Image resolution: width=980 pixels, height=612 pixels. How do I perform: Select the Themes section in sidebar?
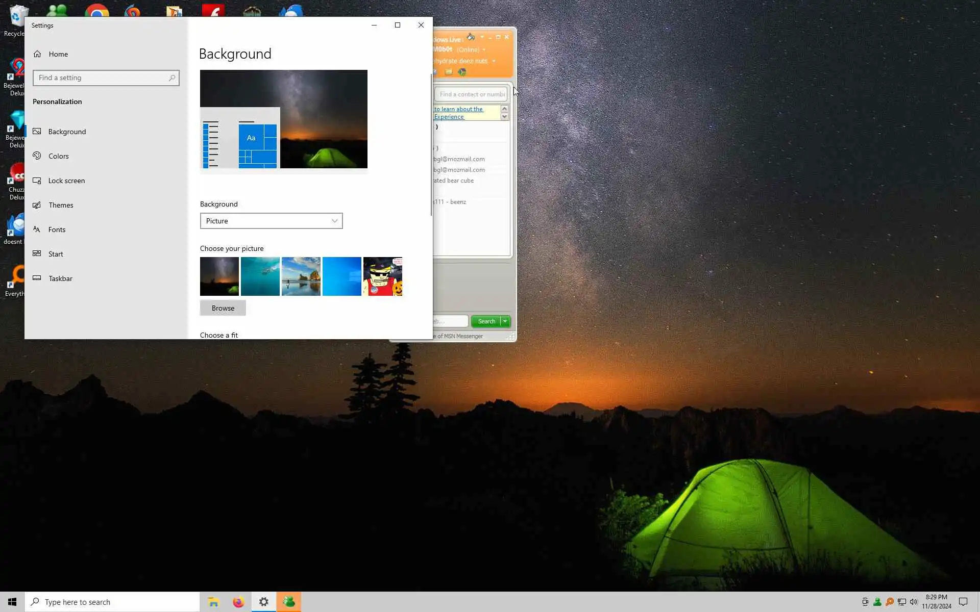coord(61,205)
